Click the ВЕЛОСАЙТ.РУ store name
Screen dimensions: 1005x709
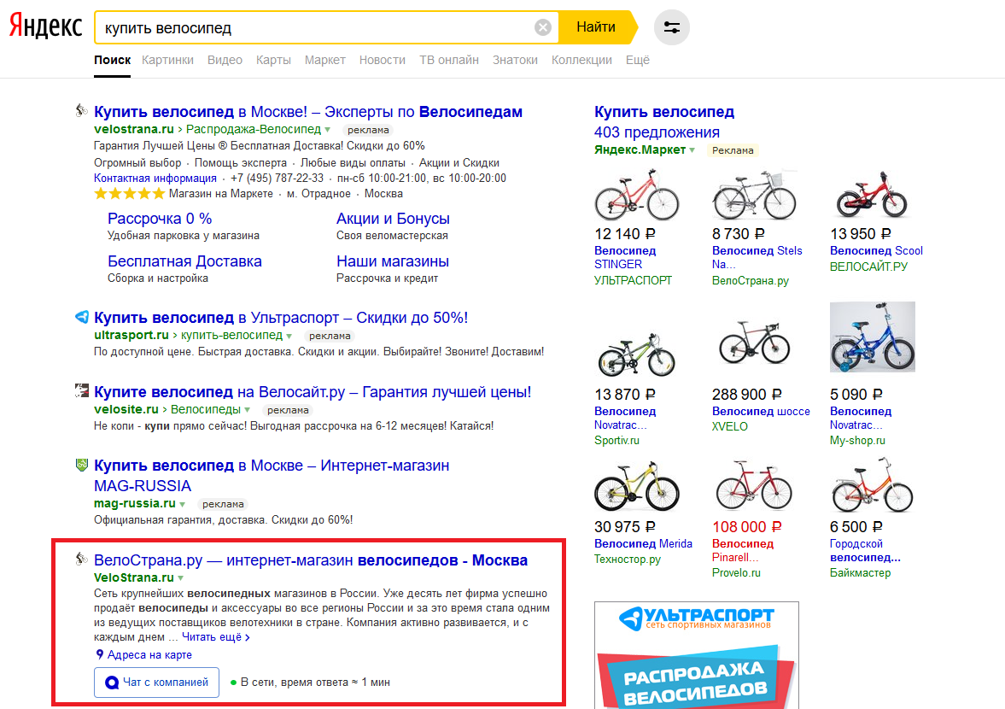tap(868, 267)
